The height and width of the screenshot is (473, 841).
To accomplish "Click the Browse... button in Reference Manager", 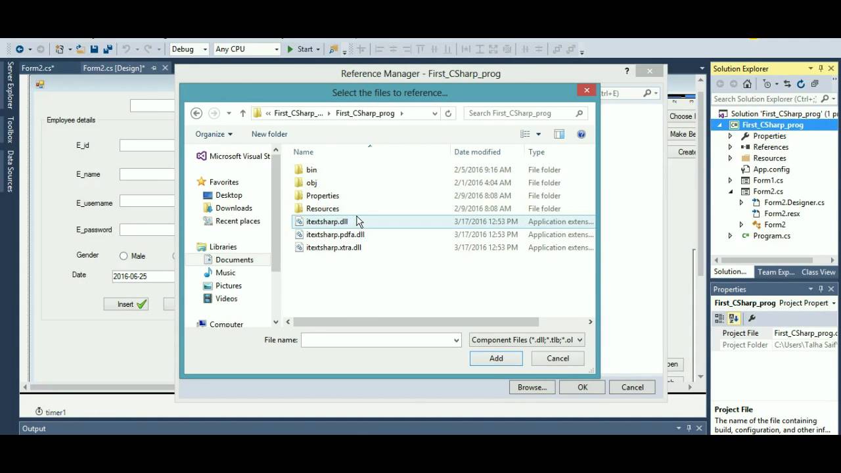I will (532, 388).
